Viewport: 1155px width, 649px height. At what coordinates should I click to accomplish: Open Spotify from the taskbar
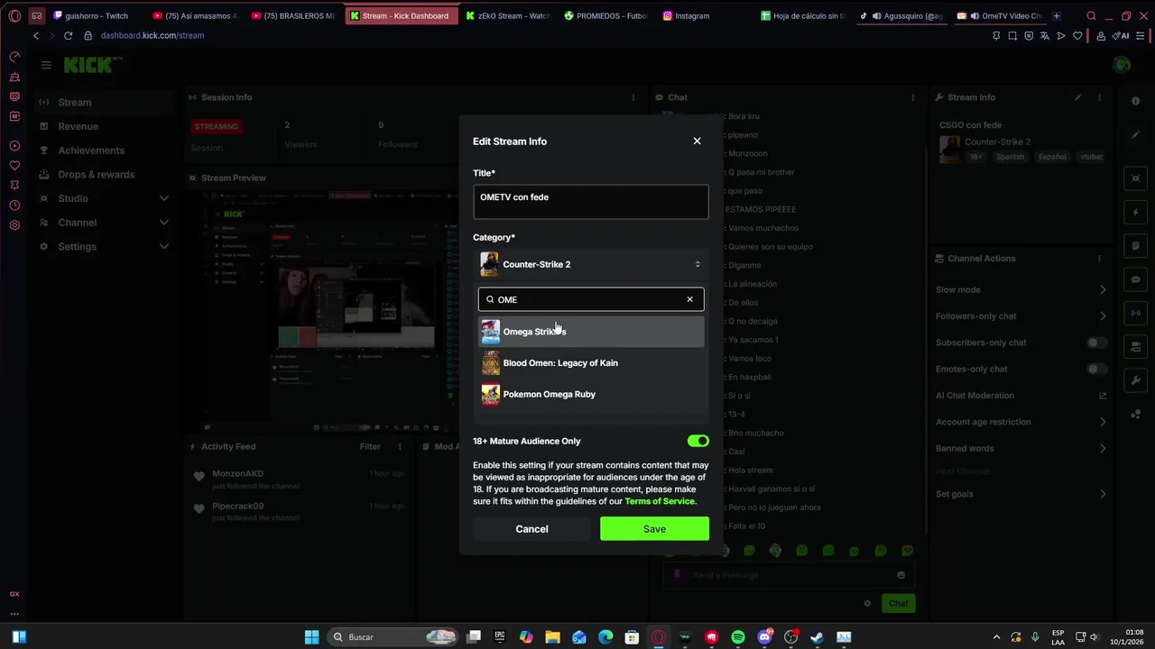click(x=738, y=636)
